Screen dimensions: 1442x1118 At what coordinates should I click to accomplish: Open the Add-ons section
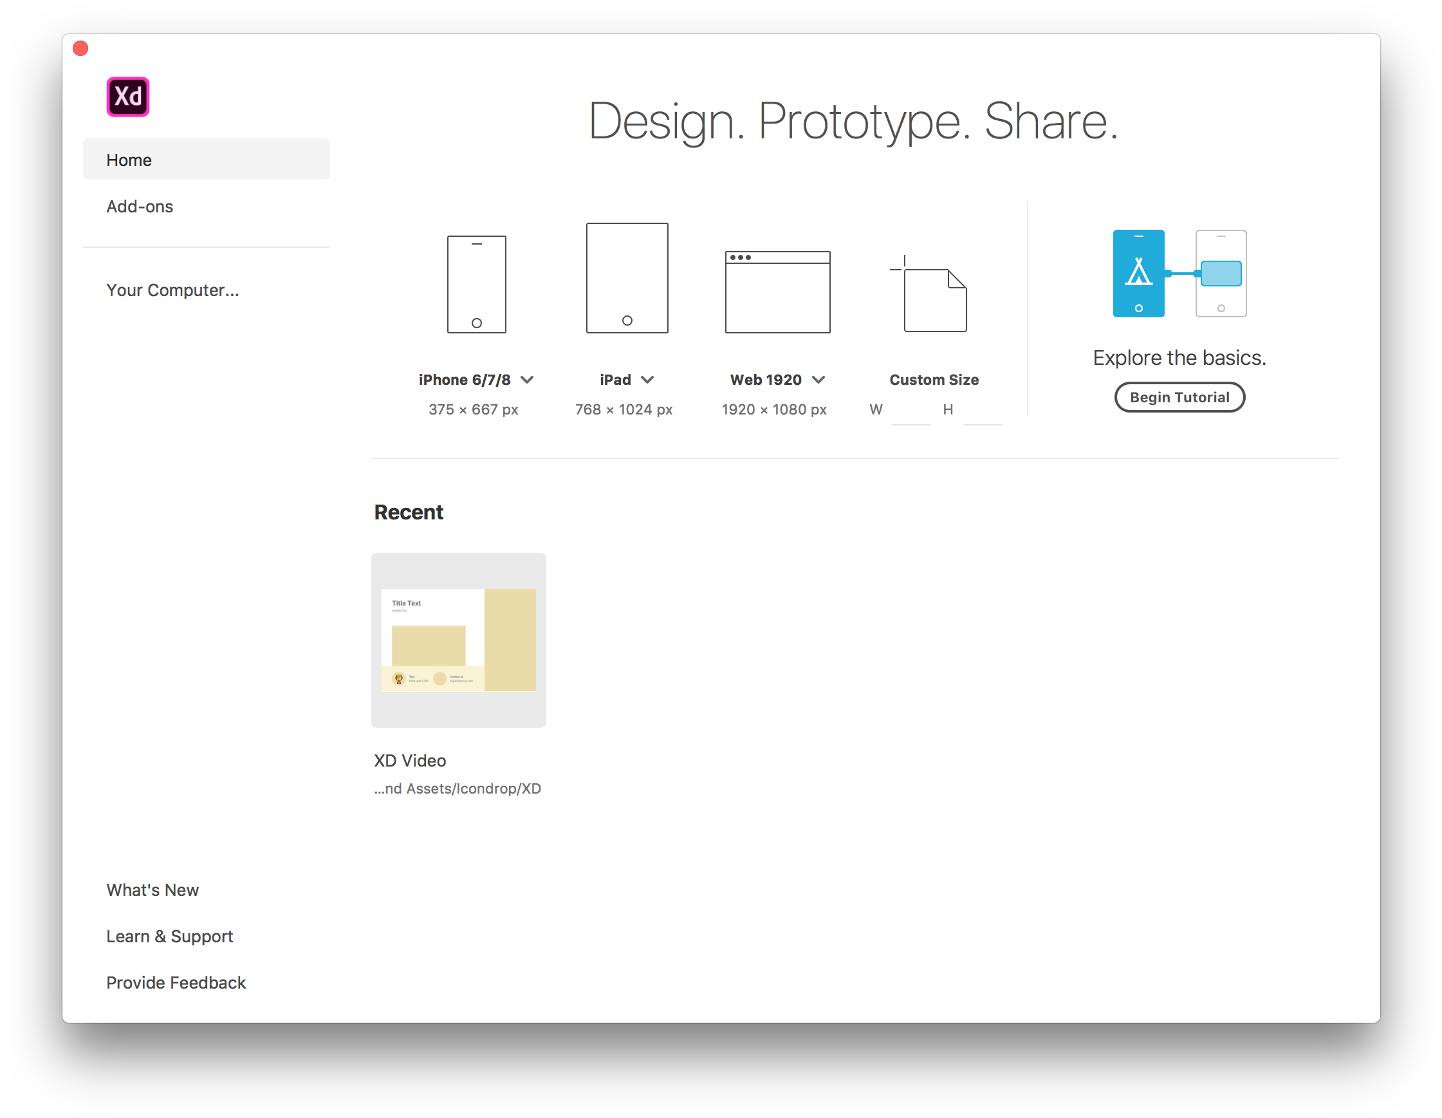[x=140, y=207]
